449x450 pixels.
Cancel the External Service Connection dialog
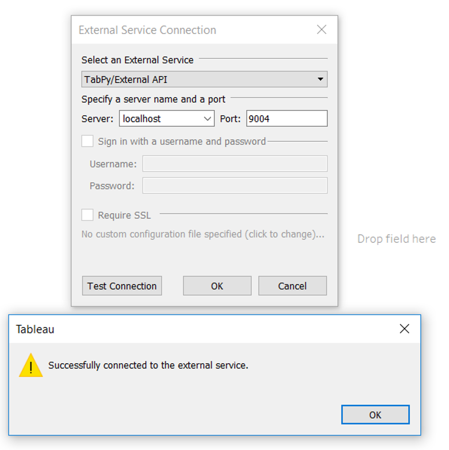pos(292,285)
